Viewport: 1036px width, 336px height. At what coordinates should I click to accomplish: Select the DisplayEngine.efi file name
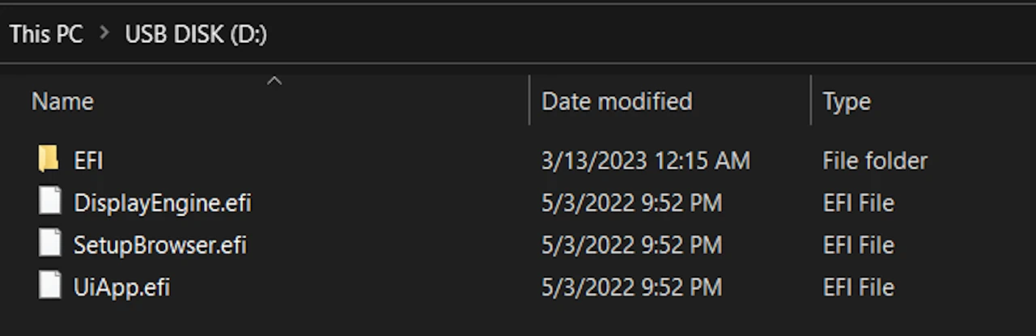pos(162,202)
